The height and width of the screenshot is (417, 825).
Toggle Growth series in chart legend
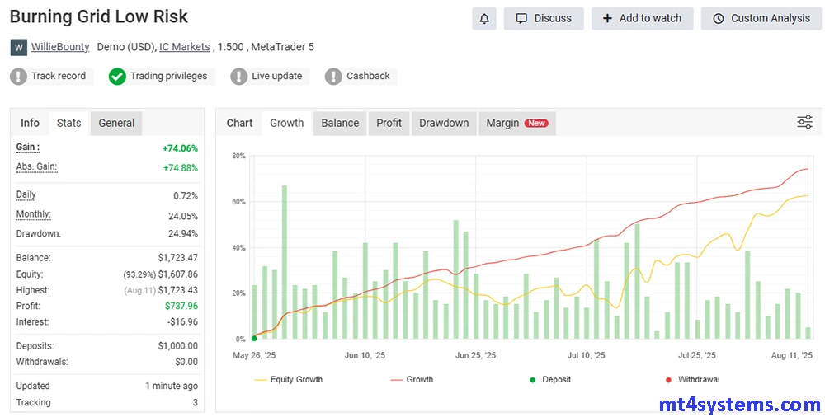[x=411, y=380]
